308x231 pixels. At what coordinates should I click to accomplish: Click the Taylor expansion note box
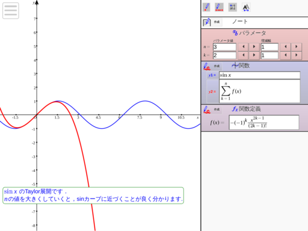(x=93, y=196)
